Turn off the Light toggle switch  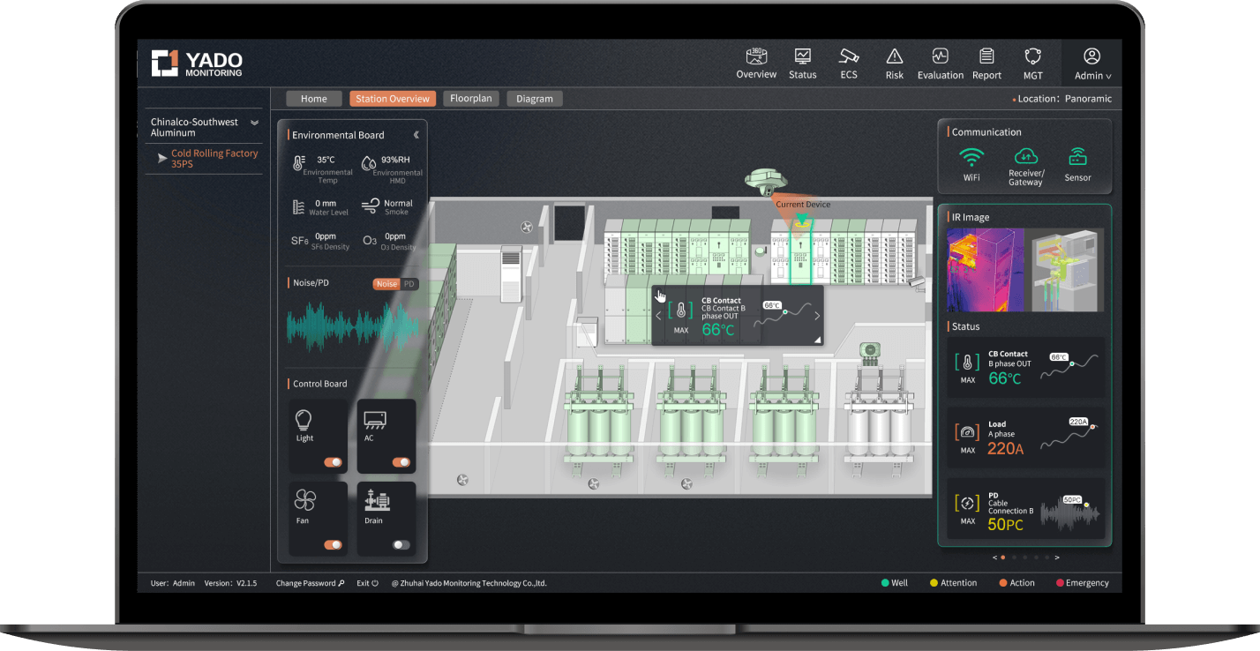coord(333,462)
